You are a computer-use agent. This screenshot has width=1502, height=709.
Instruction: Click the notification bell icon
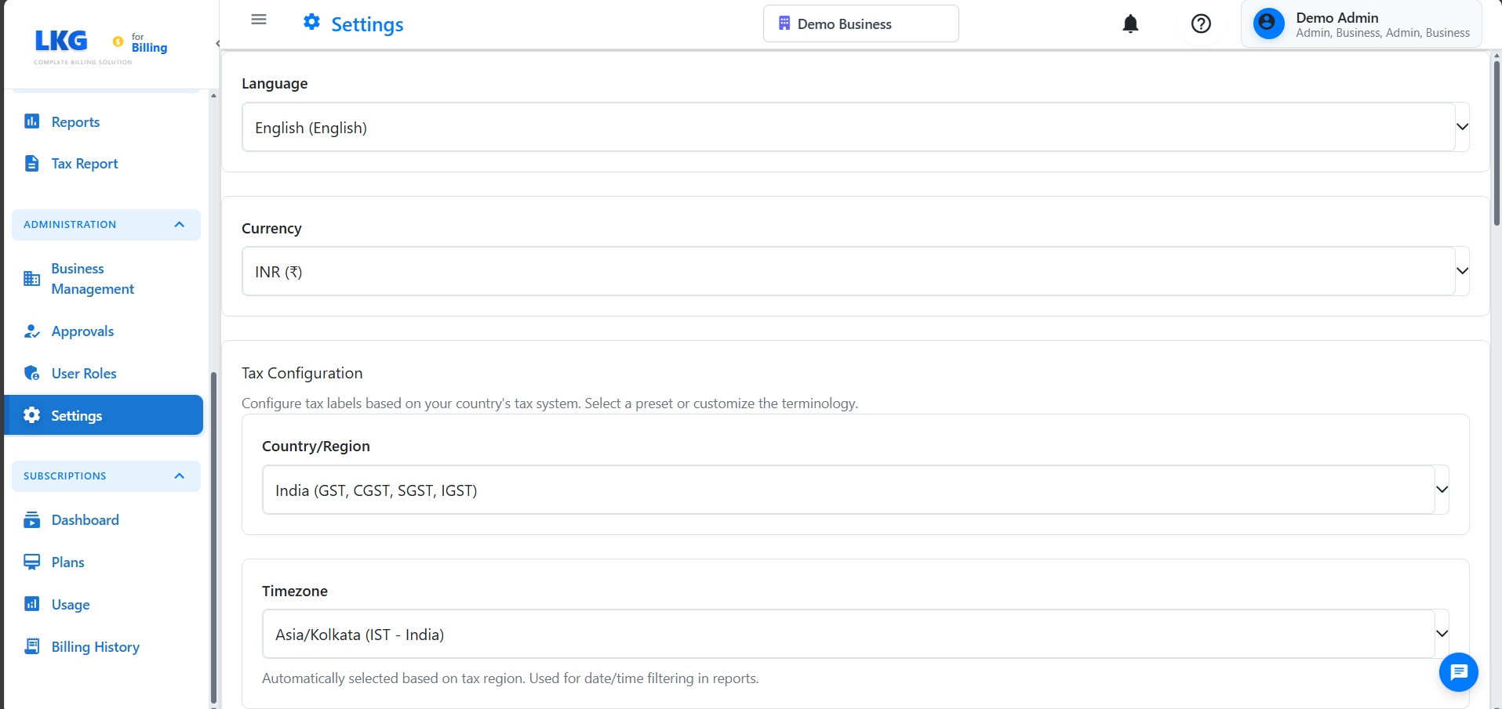pos(1129,24)
